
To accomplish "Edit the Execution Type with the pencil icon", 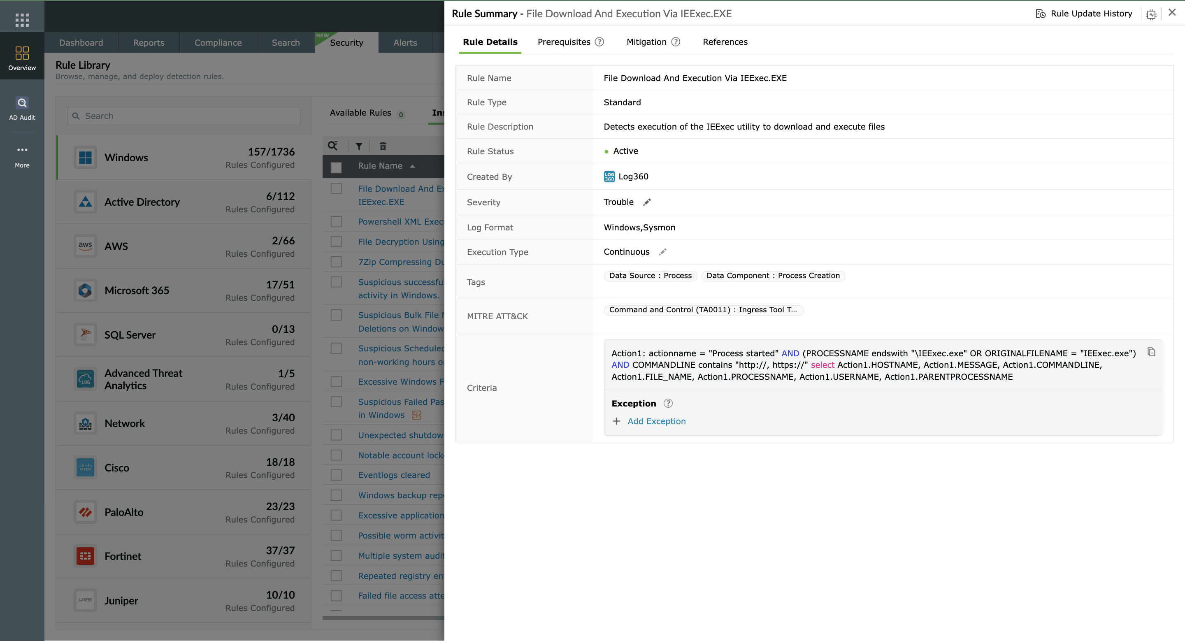I will 662,252.
